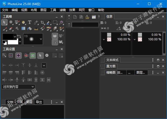Toggle the red crosshair center option

[11, 55]
